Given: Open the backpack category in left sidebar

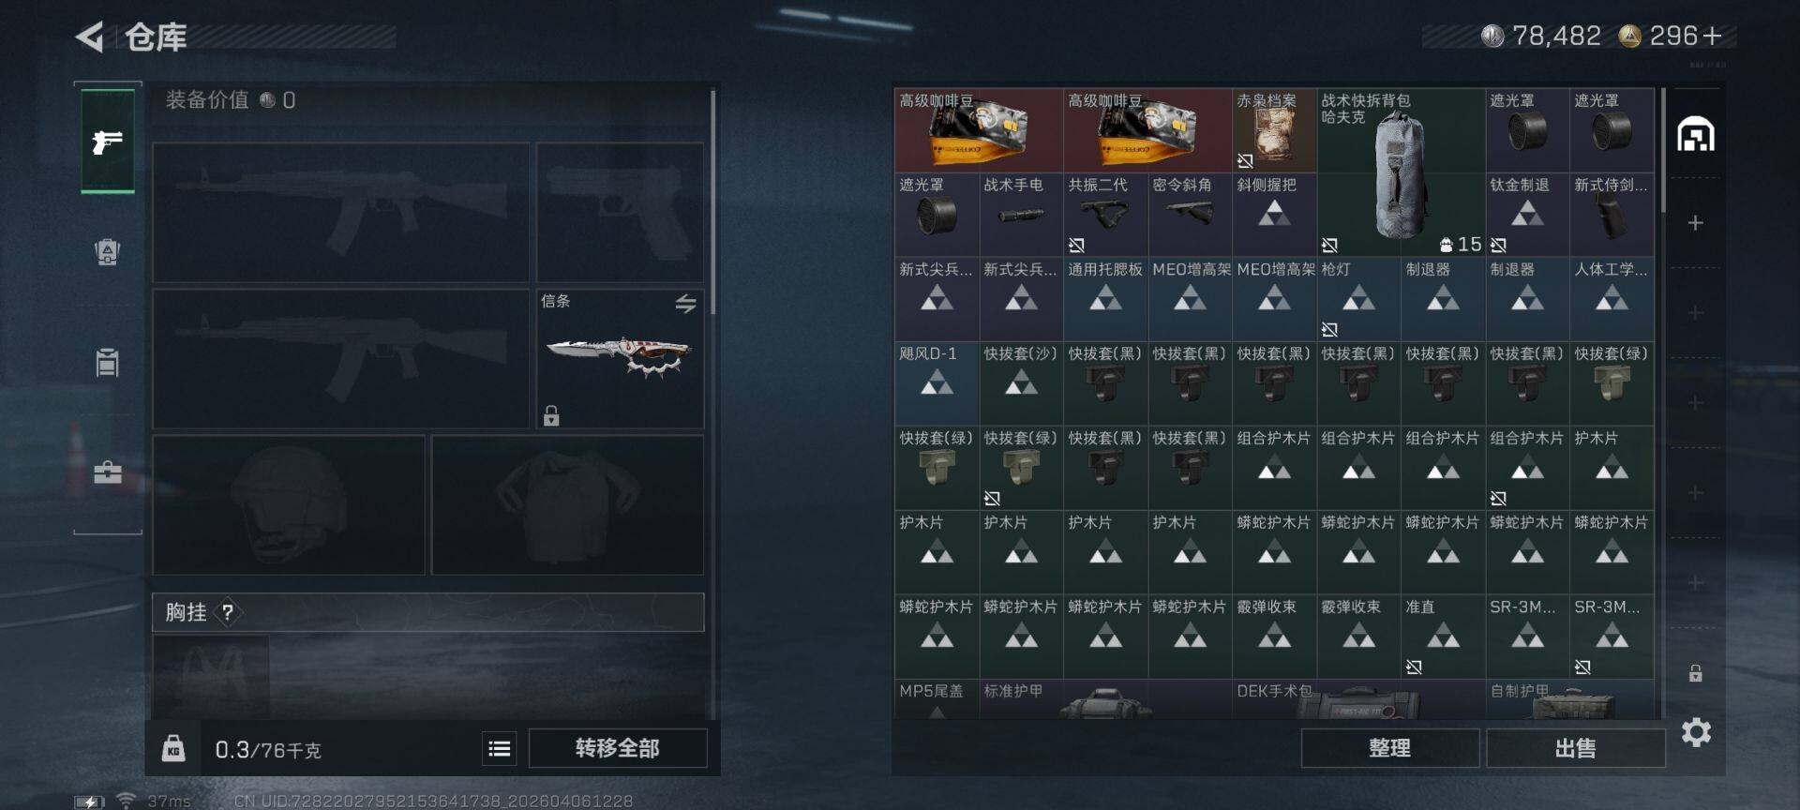Looking at the screenshot, I should click(108, 252).
